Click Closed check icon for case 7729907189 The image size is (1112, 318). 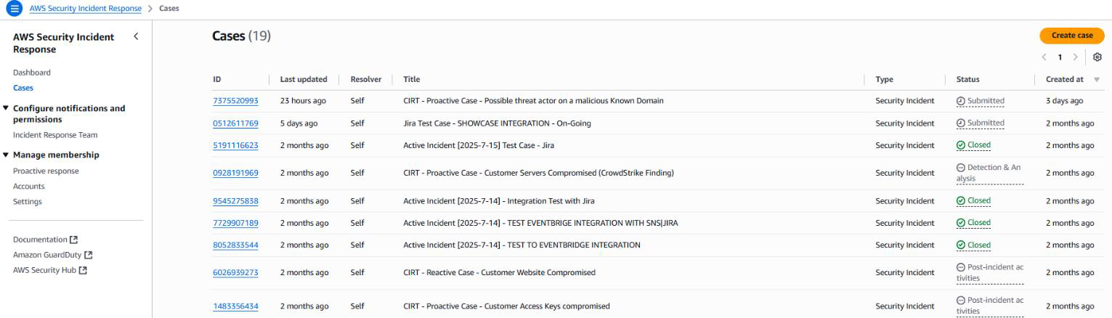tap(961, 223)
